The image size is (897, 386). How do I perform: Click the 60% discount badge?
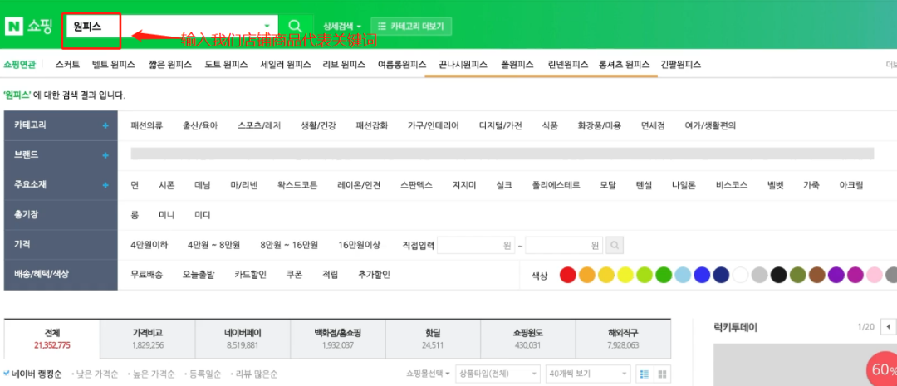883,369
